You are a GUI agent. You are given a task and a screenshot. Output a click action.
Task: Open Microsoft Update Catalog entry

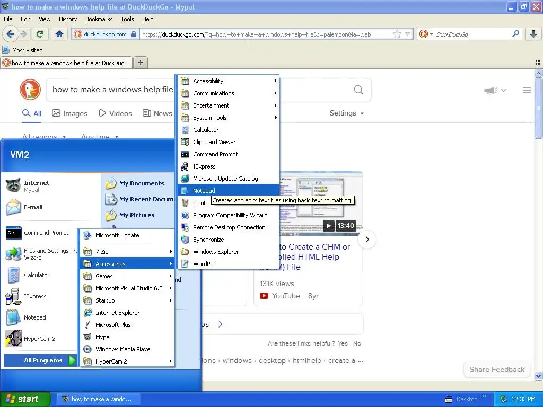(x=229, y=179)
